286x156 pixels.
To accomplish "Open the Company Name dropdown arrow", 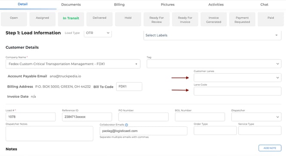I will tap(136, 64).
